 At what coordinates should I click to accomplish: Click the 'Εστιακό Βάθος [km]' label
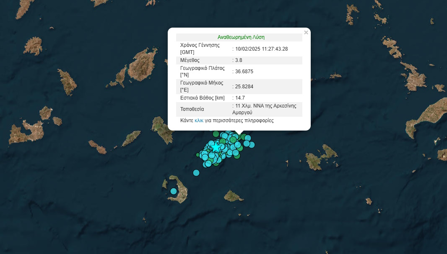click(203, 98)
